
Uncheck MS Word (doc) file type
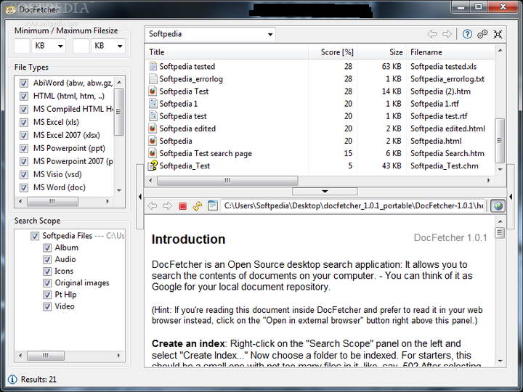(24, 188)
